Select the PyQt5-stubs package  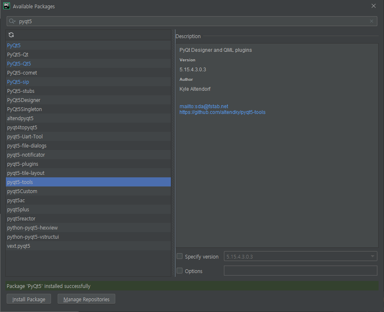click(x=88, y=91)
